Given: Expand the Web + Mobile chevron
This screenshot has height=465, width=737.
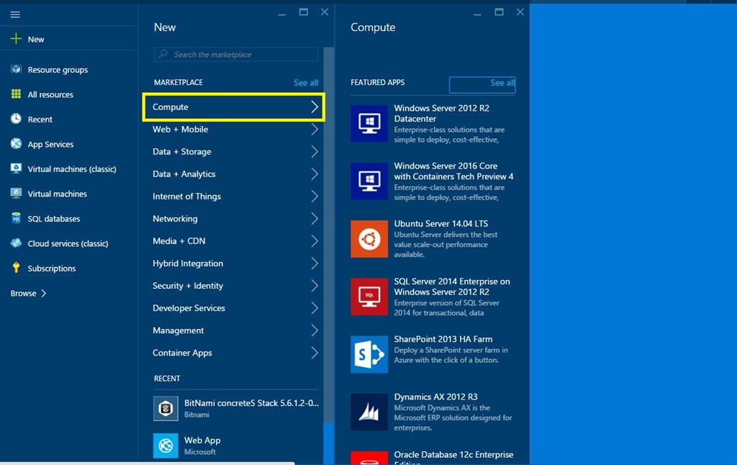Looking at the screenshot, I should point(315,130).
